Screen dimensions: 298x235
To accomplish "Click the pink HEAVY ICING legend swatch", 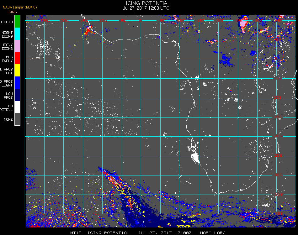I will point(17,46).
